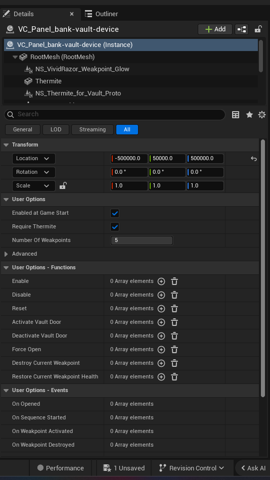The width and height of the screenshot is (270, 480).
Task: Empty the Enable array with trash icon
Action: pyautogui.click(x=174, y=281)
